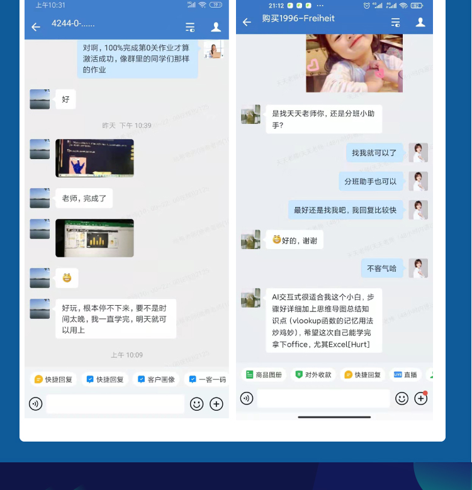Open contact profile icon in 购买1996-Freiheit chat
Image resolution: width=472 pixels, height=490 pixels.
420,22
